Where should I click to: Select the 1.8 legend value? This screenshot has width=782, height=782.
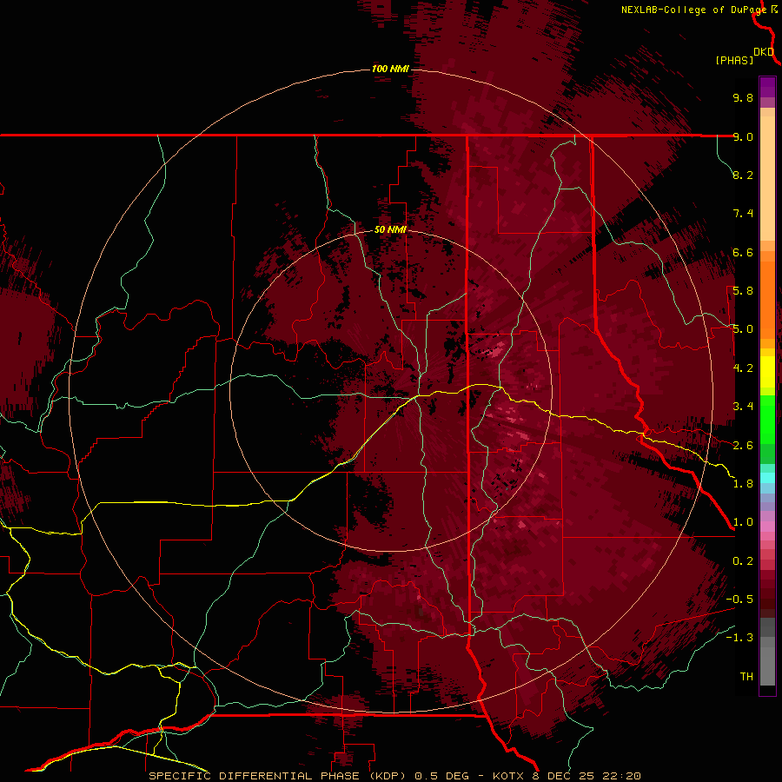pos(743,484)
